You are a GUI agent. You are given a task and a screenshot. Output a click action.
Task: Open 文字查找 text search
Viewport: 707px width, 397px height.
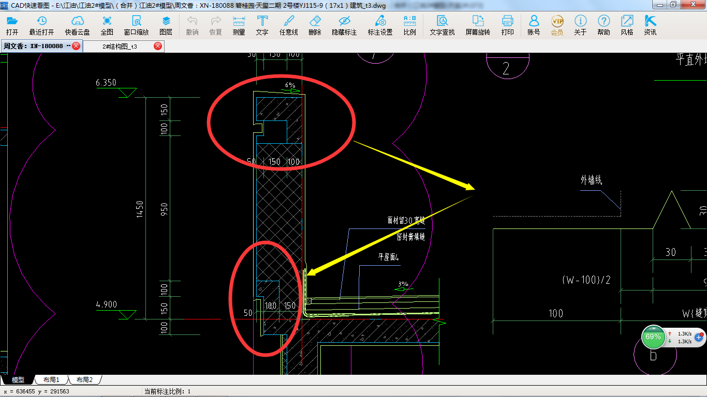tap(443, 25)
